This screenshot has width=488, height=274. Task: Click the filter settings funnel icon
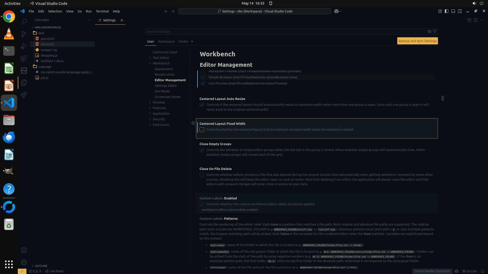[x=435, y=31]
